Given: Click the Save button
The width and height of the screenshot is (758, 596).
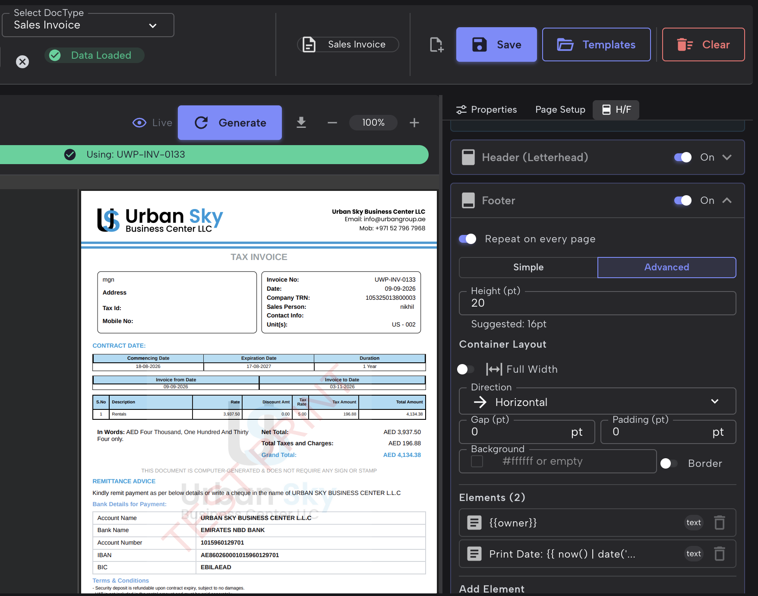Looking at the screenshot, I should click(x=496, y=44).
